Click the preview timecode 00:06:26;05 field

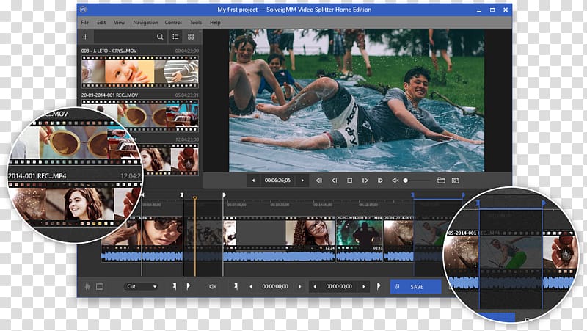pos(277,181)
